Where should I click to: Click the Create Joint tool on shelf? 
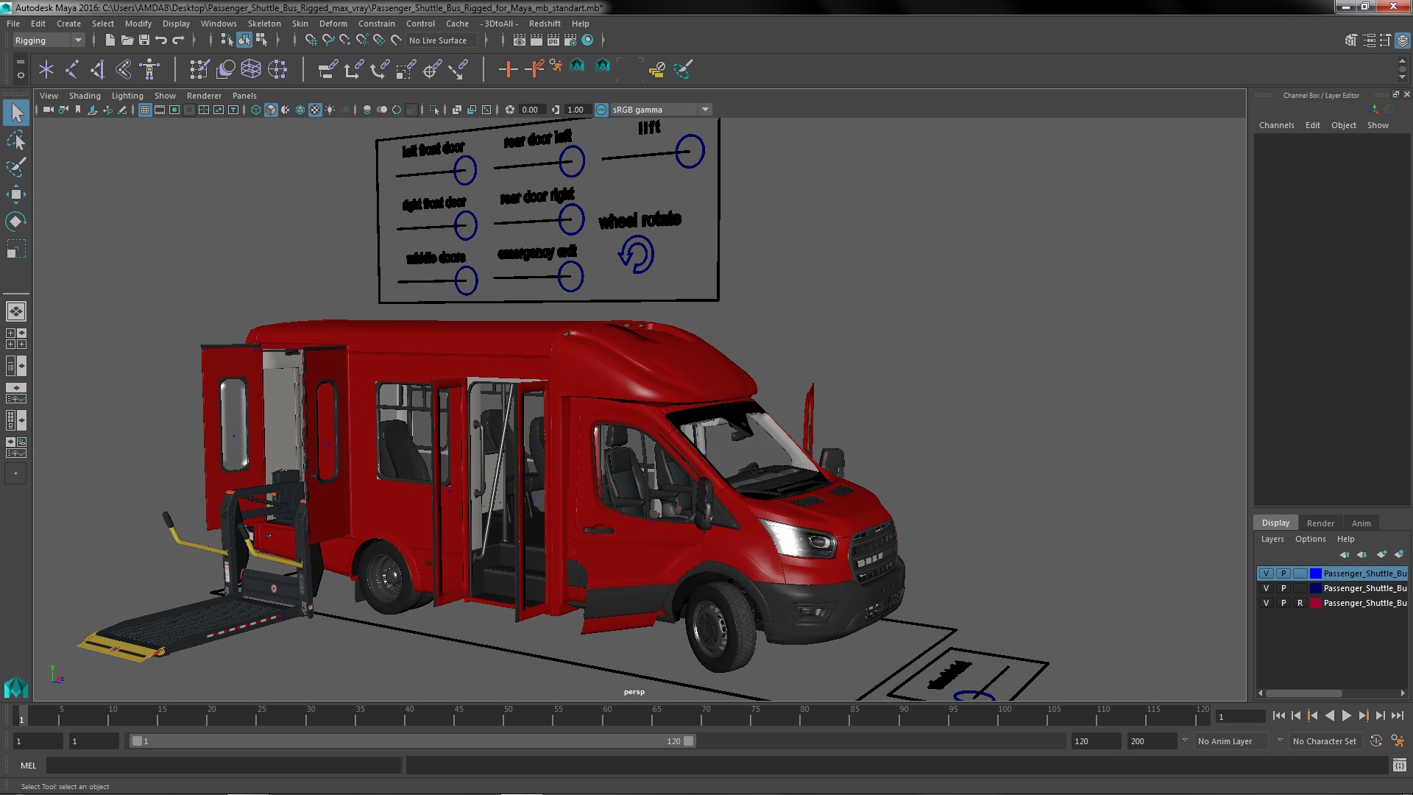(71, 69)
